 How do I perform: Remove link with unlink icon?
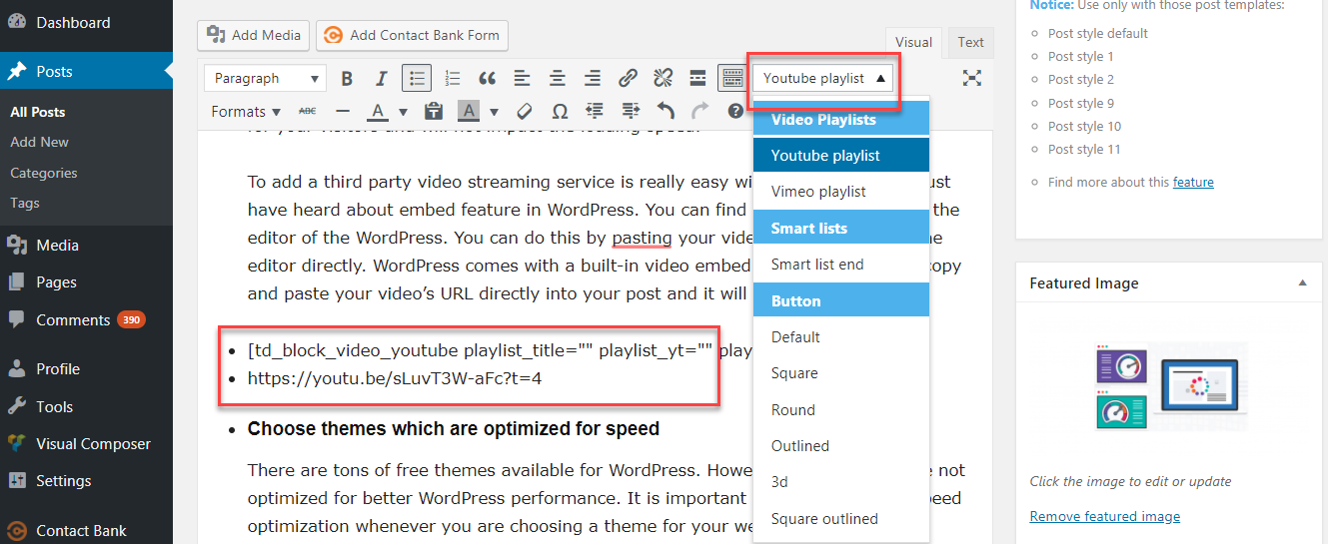(663, 78)
